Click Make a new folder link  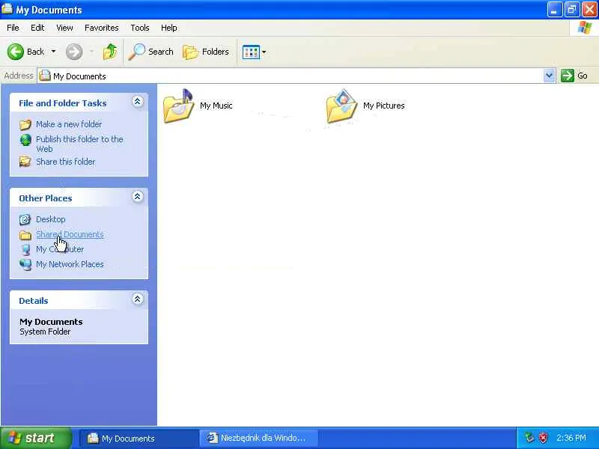(x=69, y=124)
